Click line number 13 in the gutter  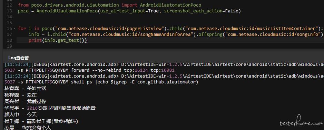tap(9, 11)
